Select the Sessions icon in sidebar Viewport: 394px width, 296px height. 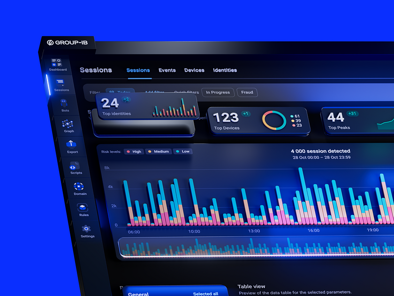click(61, 83)
